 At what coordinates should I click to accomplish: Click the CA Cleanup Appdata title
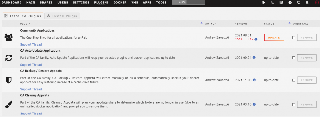[x=35, y=95]
